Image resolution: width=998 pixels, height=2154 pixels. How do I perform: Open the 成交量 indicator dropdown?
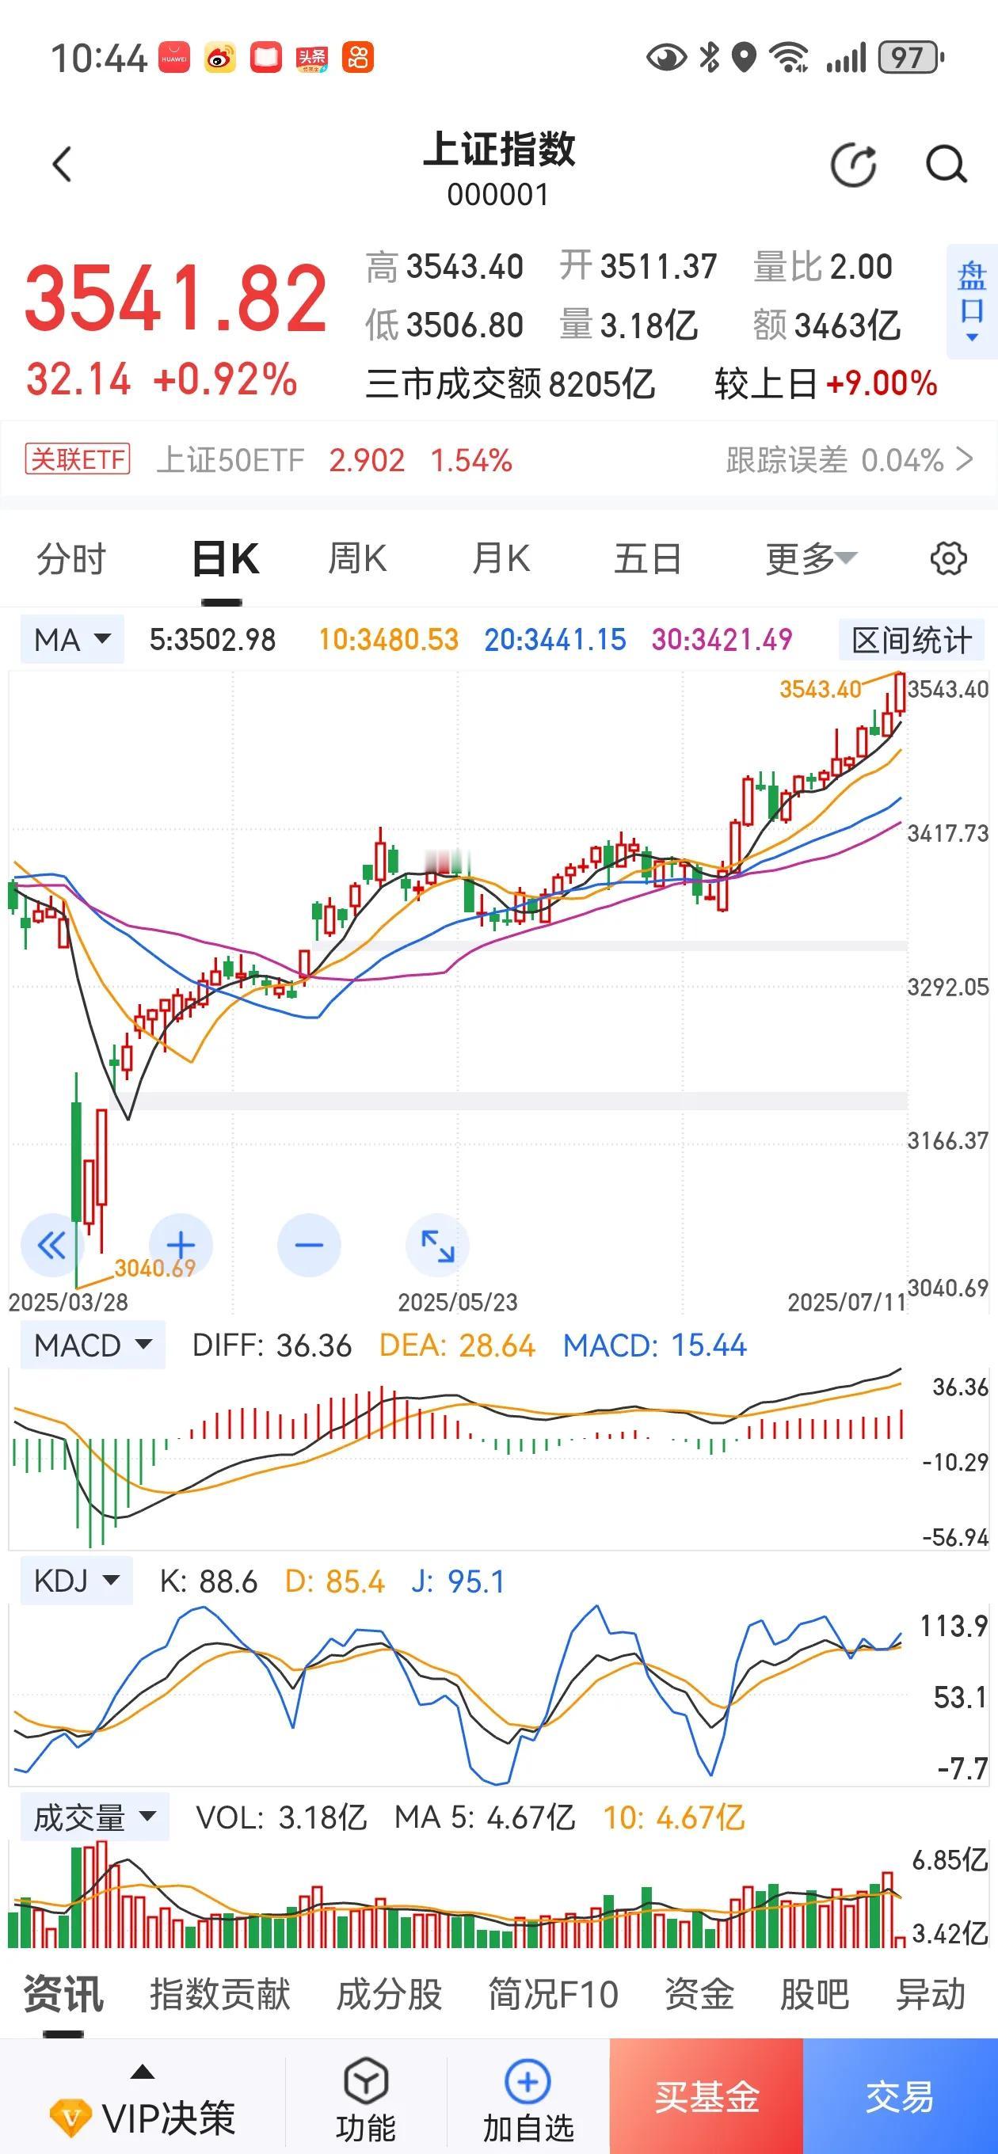click(x=94, y=1817)
